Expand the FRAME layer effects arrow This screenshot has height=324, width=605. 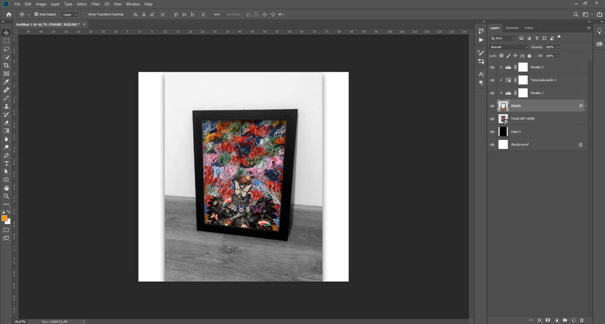click(586, 106)
